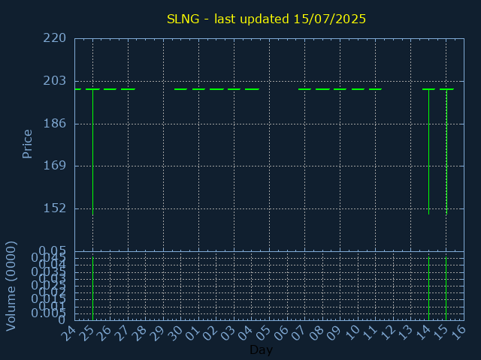Click the price axis label 220

click(x=55, y=38)
